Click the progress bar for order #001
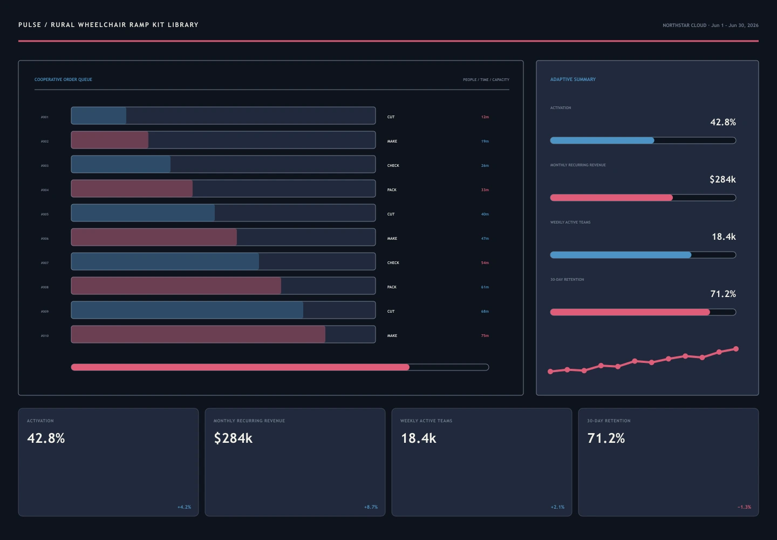Image resolution: width=777 pixels, height=540 pixels. click(223, 116)
